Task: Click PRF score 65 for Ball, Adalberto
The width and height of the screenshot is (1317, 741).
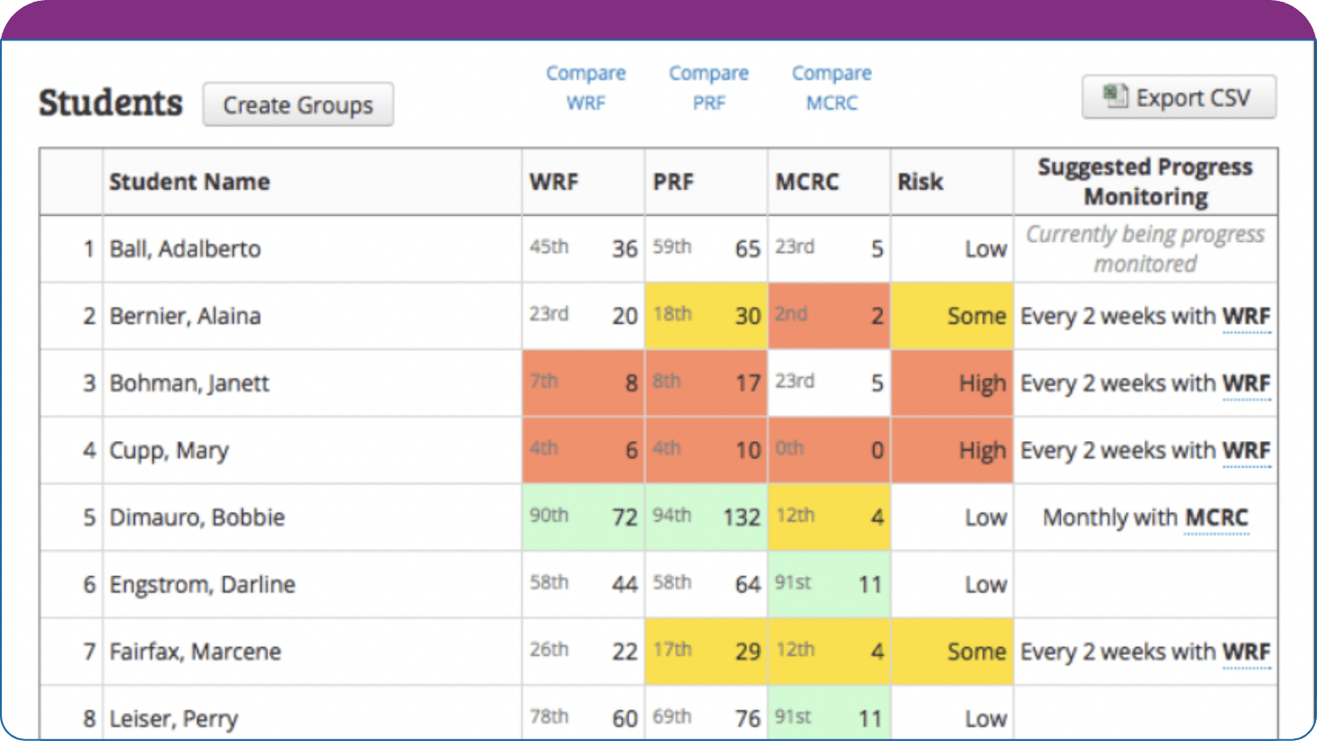Action: [747, 249]
